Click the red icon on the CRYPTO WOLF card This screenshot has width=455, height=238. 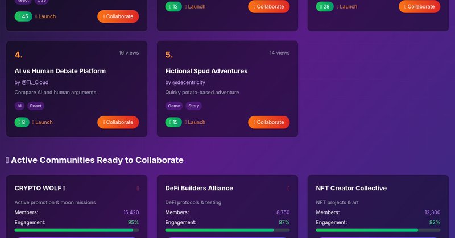click(x=138, y=189)
